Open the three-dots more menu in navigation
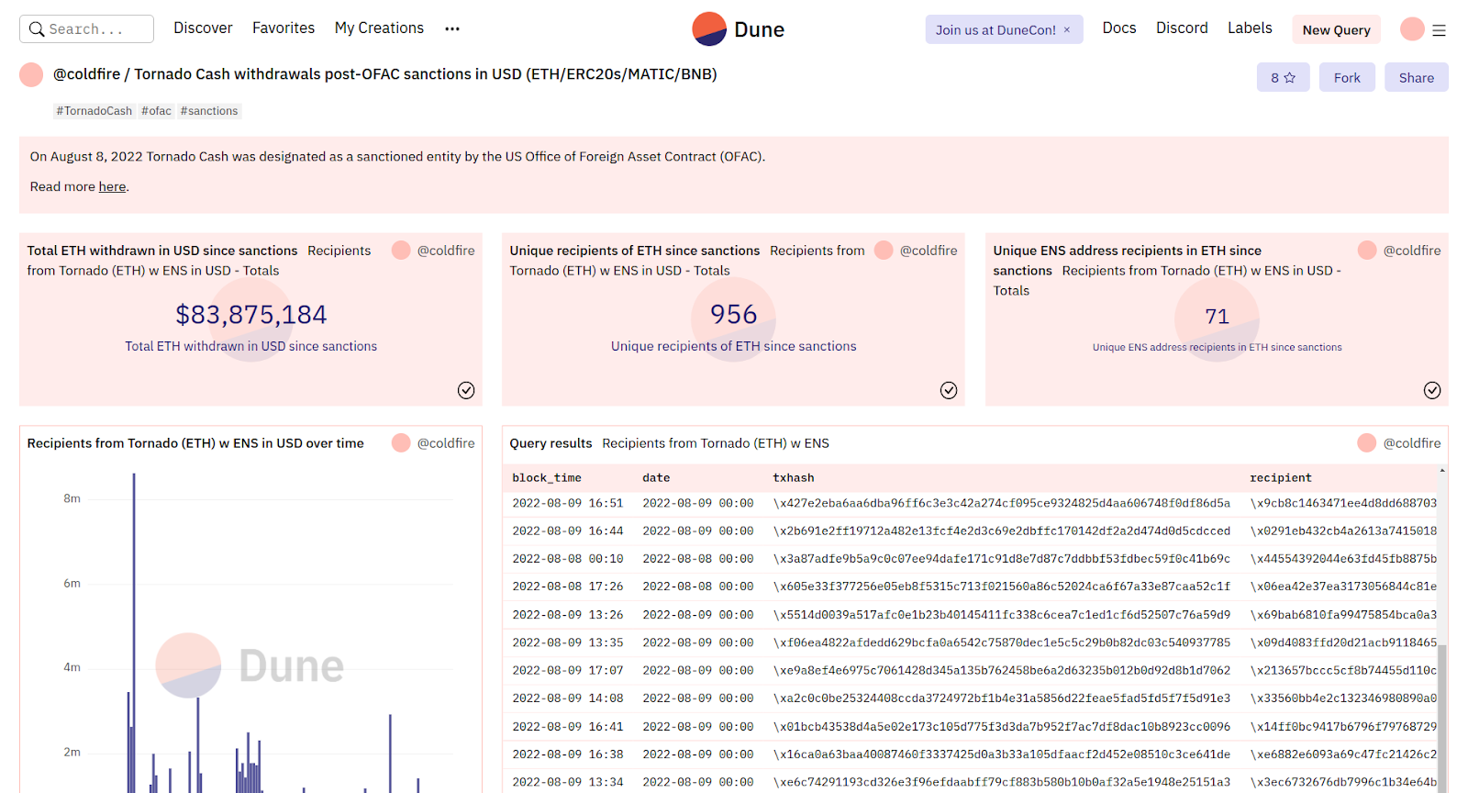The height and width of the screenshot is (793, 1468). point(452,28)
